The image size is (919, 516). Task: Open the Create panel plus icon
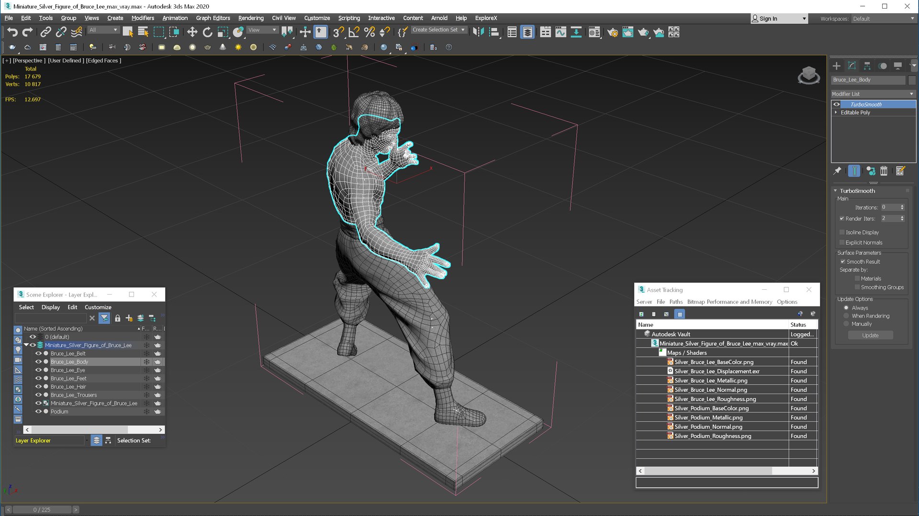point(836,66)
